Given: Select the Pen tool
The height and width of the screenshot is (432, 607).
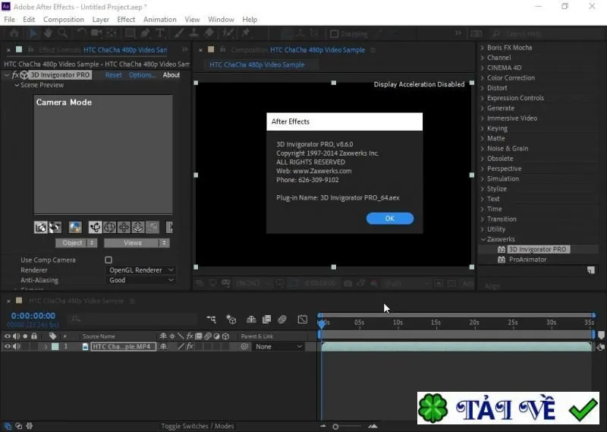Looking at the screenshot, I should pos(145,33).
